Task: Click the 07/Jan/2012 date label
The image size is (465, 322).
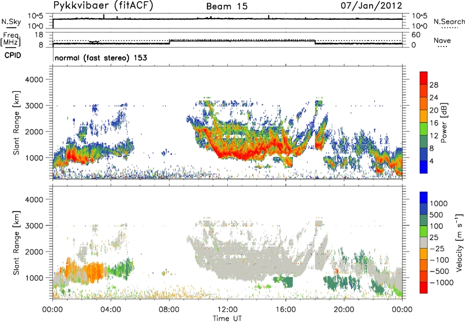Action: click(371, 6)
